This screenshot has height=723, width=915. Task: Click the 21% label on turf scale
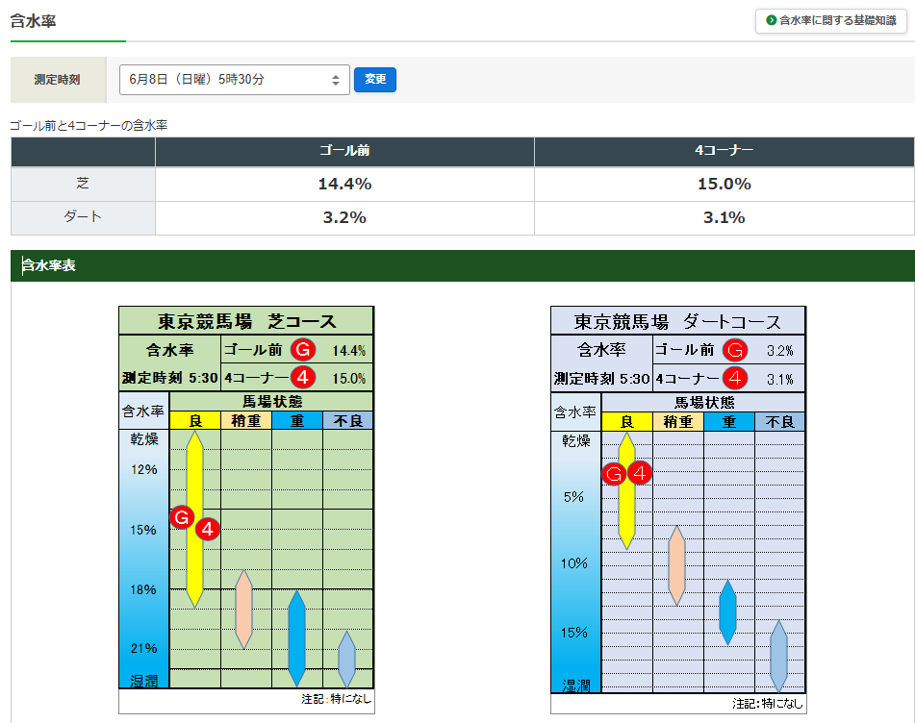point(143,648)
